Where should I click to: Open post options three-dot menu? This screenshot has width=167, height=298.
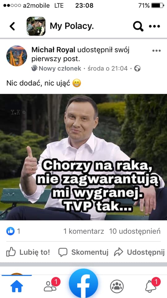pyautogui.click(x=156, y=51)
